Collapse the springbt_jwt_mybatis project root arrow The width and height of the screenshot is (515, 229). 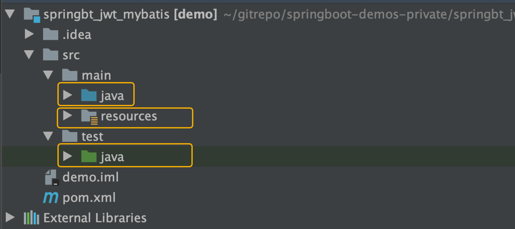point(10,15)
